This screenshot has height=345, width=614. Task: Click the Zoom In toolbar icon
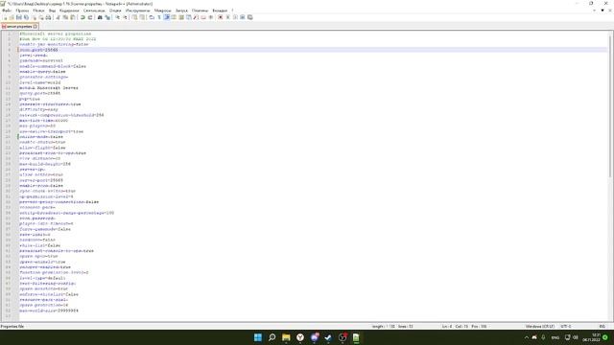[117, 17]
